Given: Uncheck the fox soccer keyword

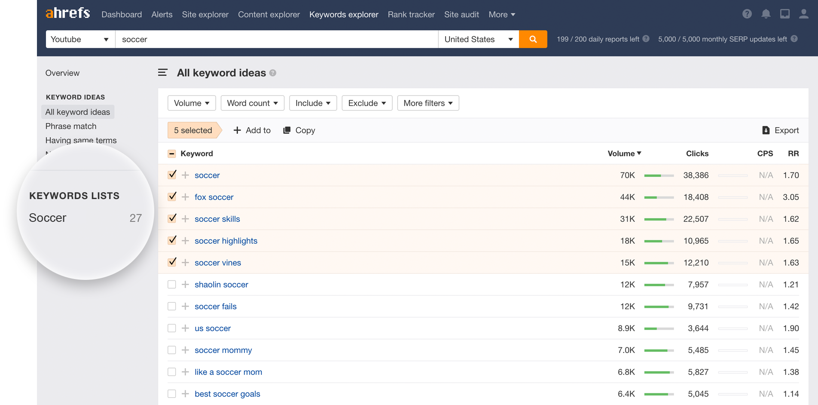Looking at the screenshot, I should (x=172, y=196).
